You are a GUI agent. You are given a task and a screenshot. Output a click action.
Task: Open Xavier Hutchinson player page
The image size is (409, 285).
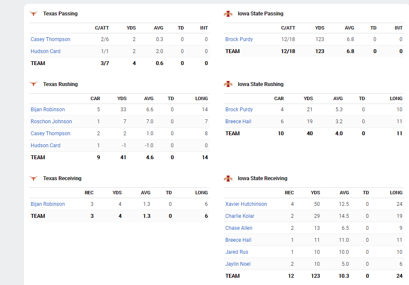click(x=246, y=204)
